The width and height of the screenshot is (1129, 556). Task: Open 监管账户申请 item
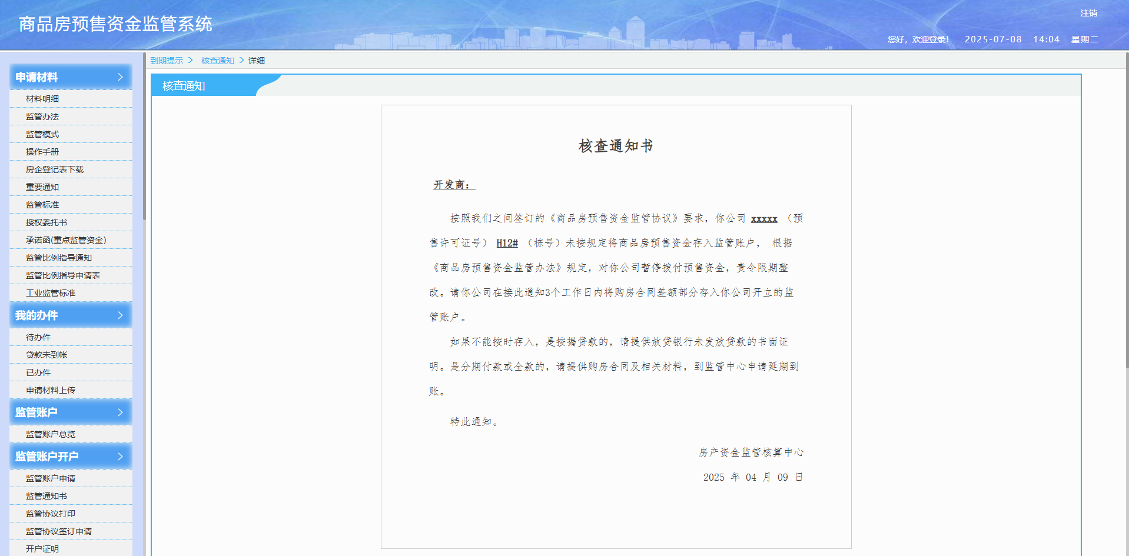tap(51, 478)
